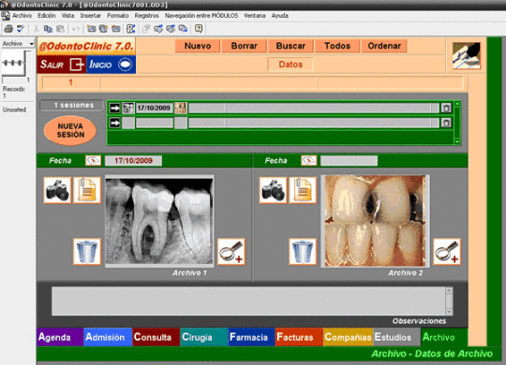
Task: Open the Formato menu
Action: (118, 16)
